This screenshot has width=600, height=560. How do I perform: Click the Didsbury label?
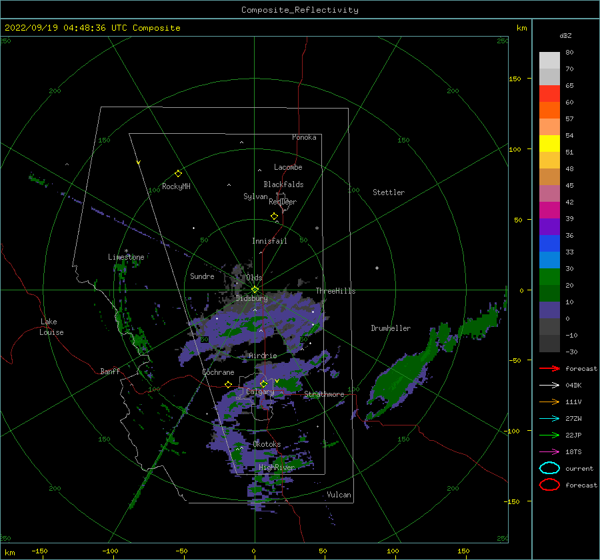point(251,298)
